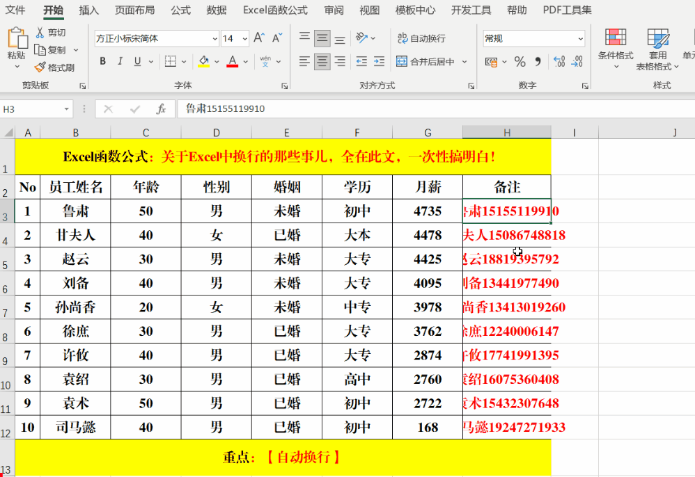Expand the Name Box dropdown arrow

pyautogui.click(x=66, y=109)
